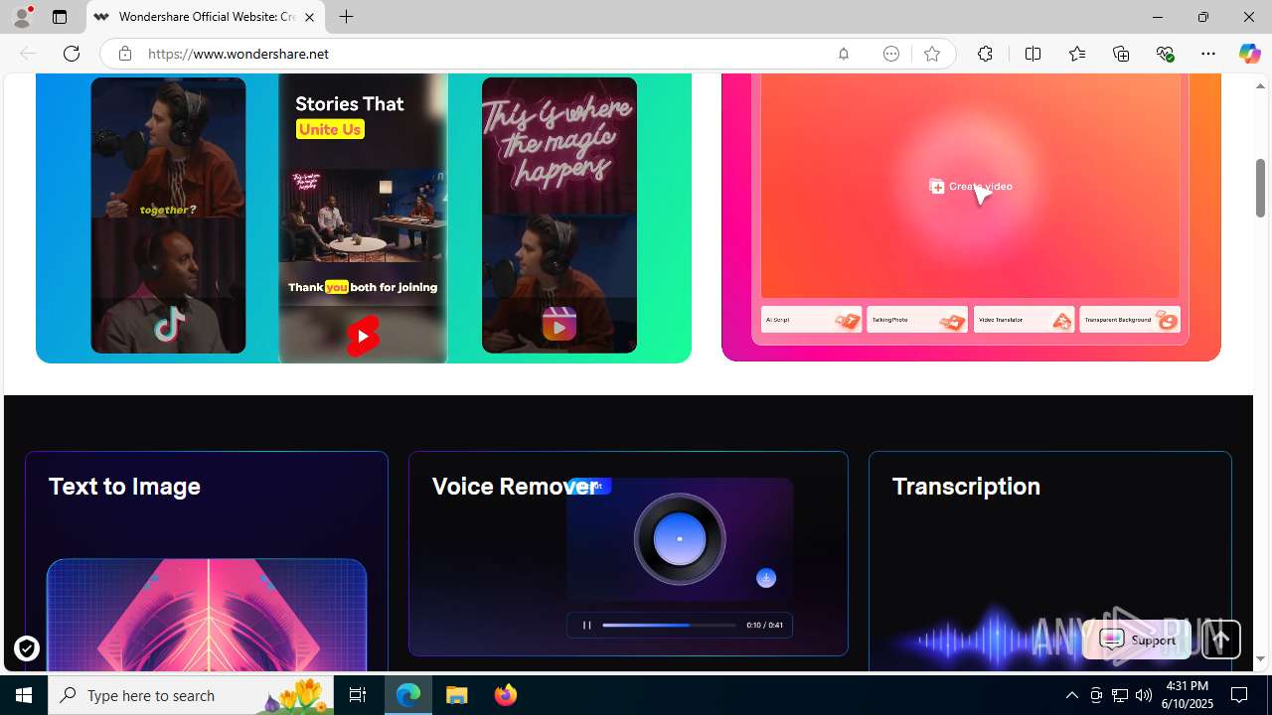
Task: Click the Instagram Reels logo
Action: pos(559,325)
